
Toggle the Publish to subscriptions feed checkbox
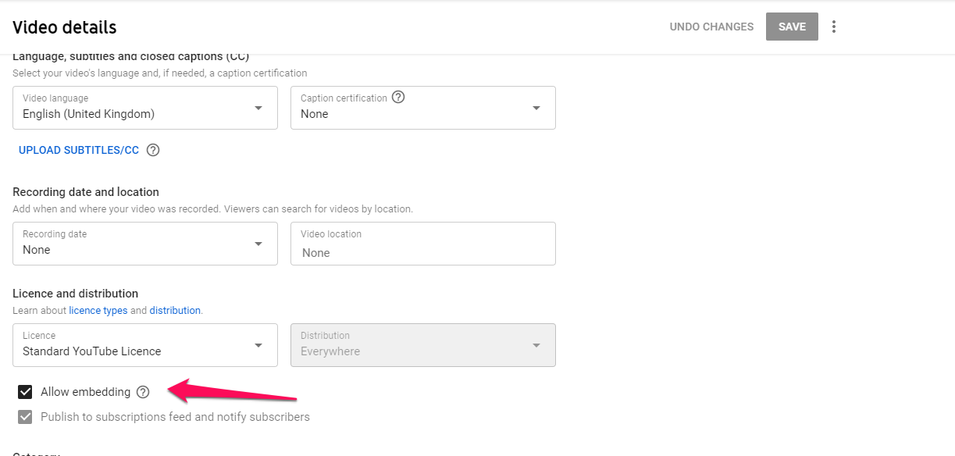25,417
